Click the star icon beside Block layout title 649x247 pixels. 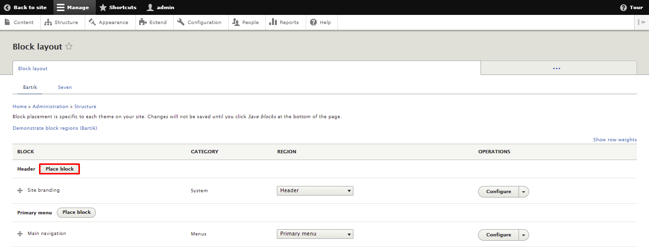69,47
